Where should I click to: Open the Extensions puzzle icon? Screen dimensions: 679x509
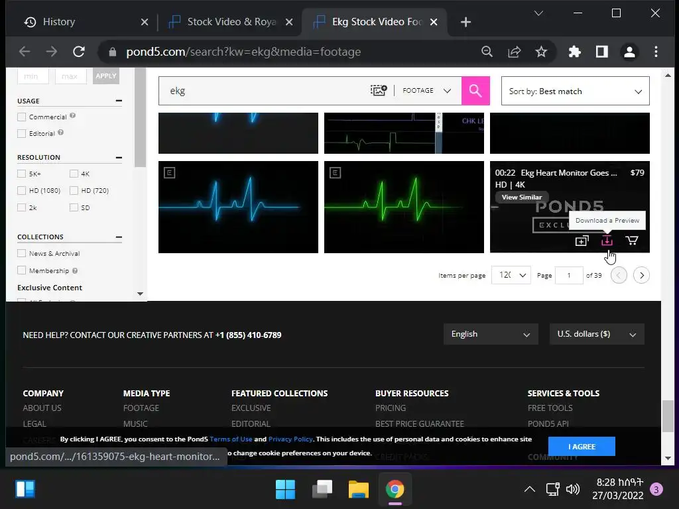point(575,52)
